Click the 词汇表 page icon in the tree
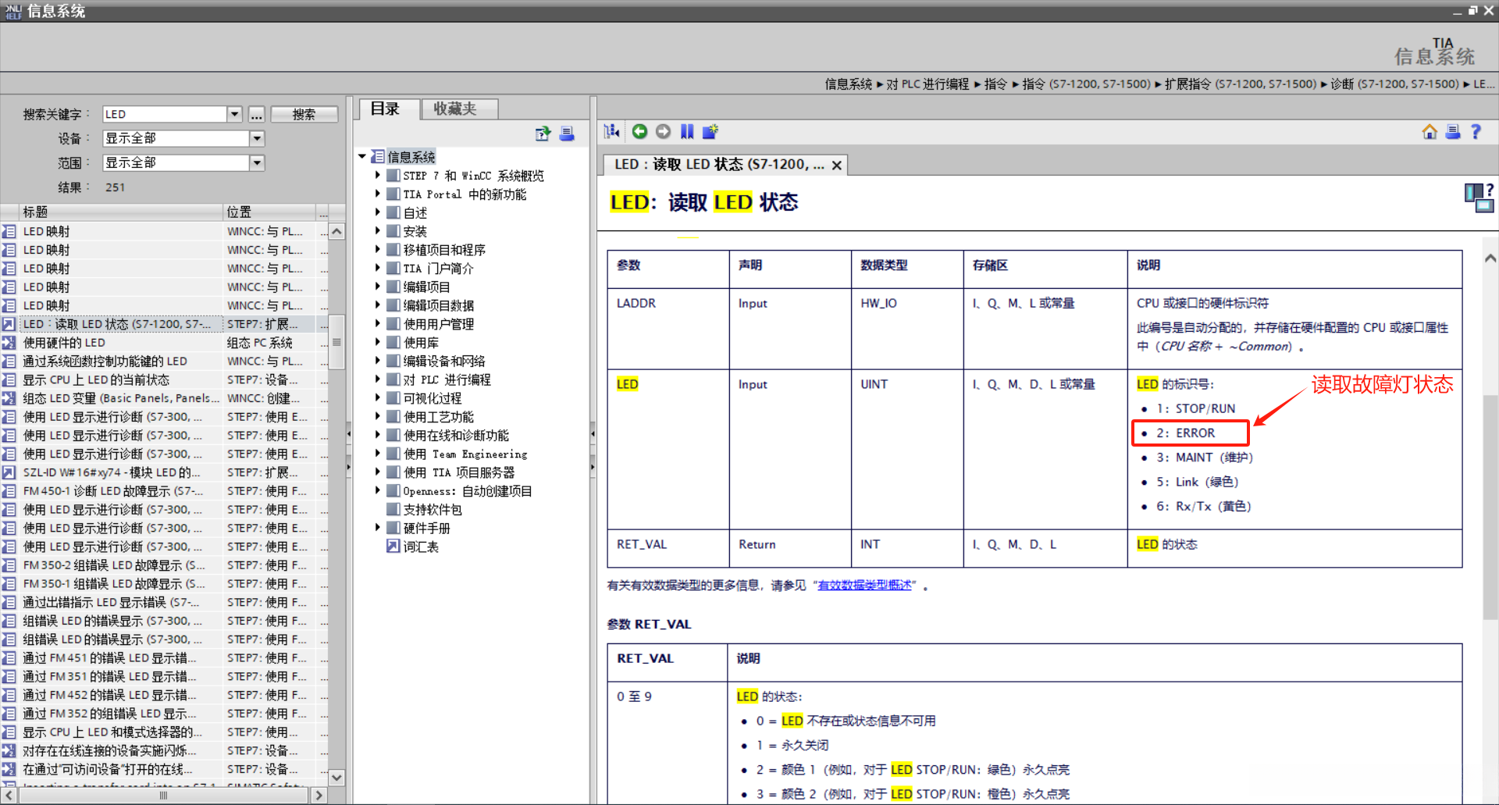Viewport: 1499px width, 805px height. point(393,547)
